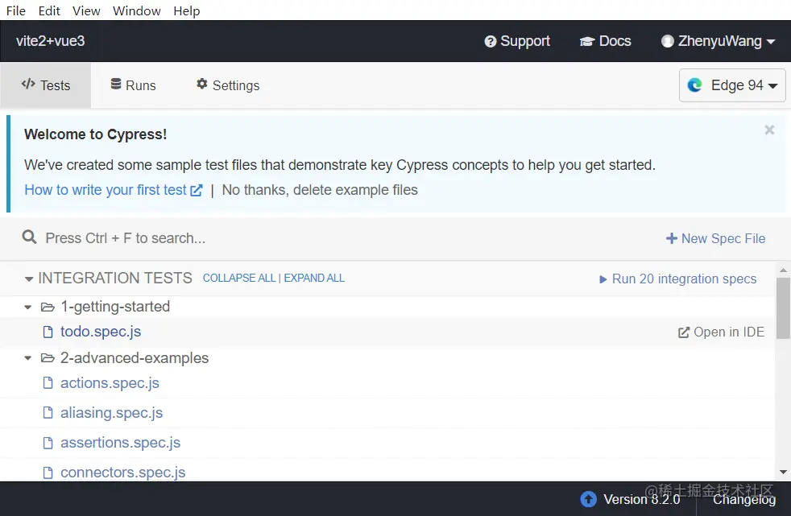The width and height of the screenshot is (791, 516).
Task: Click the Support link
Action: (x=517, y=41)
